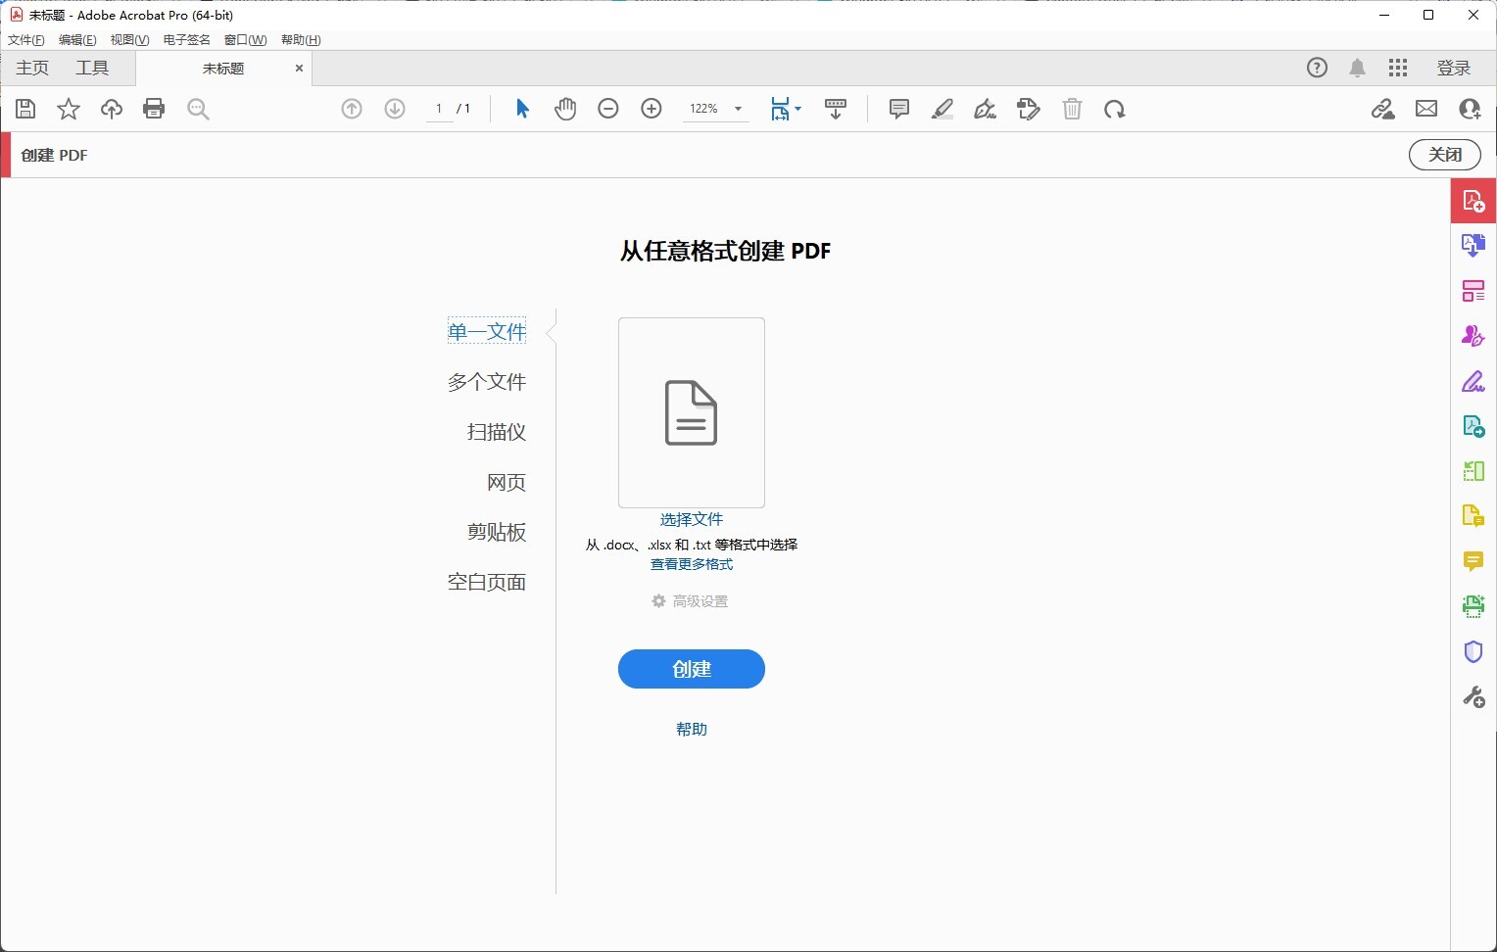This screenshot has height=952, width=1497.
Task: Open the 帮助(H) menu
Action: pyautogui.click(x=301, y=40)
